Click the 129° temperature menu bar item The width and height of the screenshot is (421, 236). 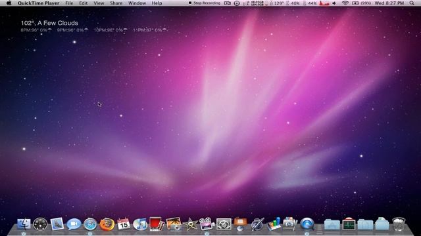pyautogui.click(x=277, y=3)
